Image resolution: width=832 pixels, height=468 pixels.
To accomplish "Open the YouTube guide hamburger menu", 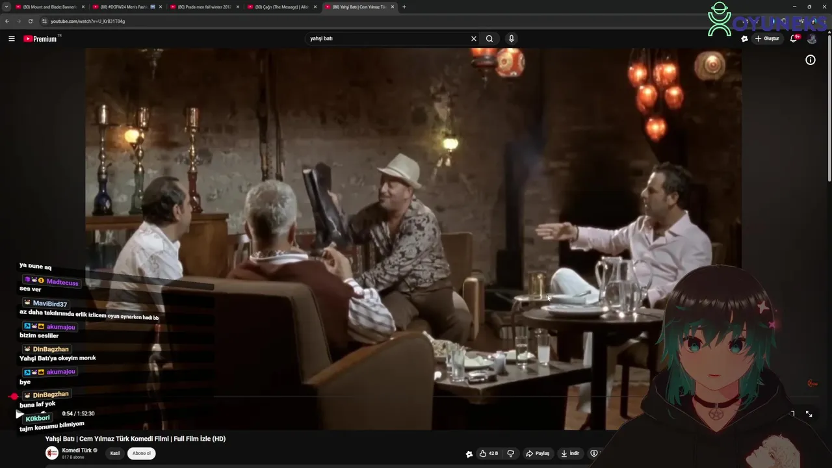I will point(11,39).
